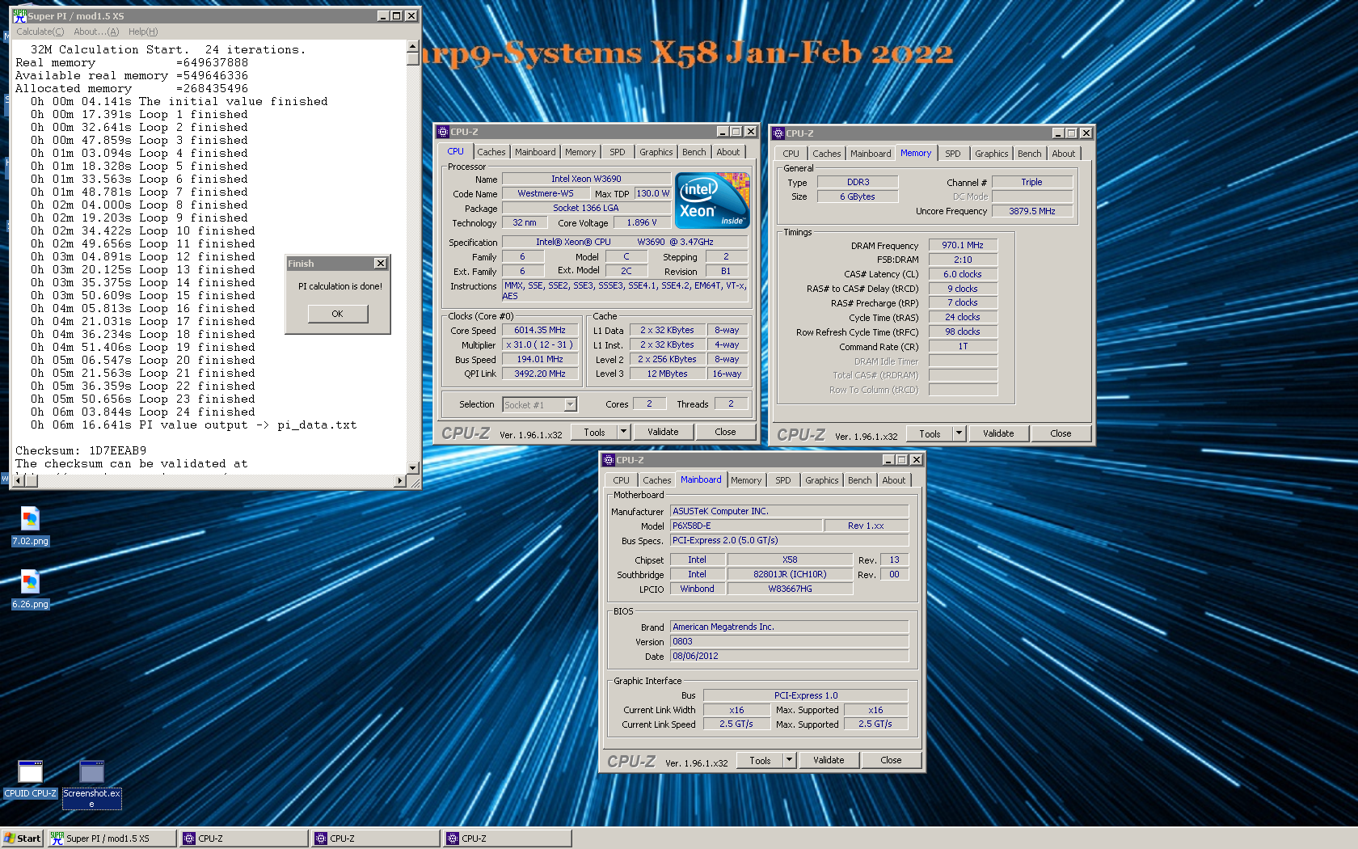Image resolution: width=1358 pixels, height=849 pixels.
Task: Click the Close button in the CPU window
Action: (725, 433)
